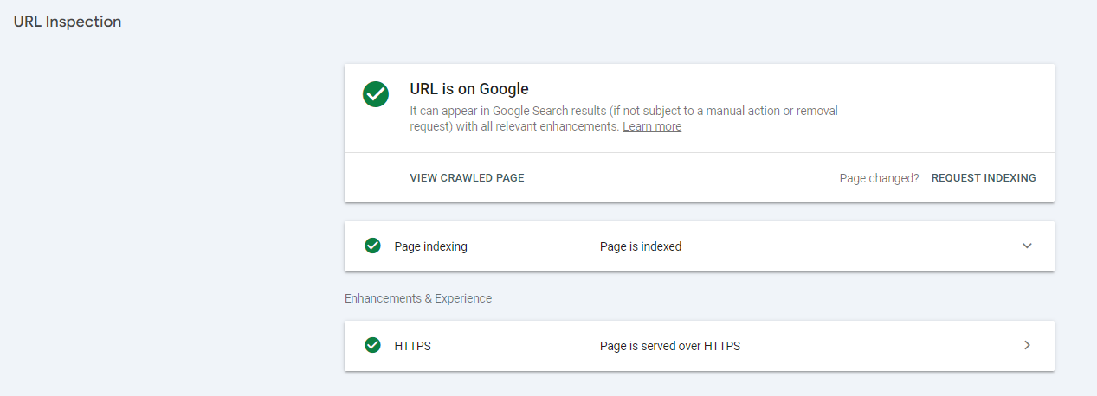
Task: Expand the Page indexing section with the down chevron
Action: click(1027, 246)
